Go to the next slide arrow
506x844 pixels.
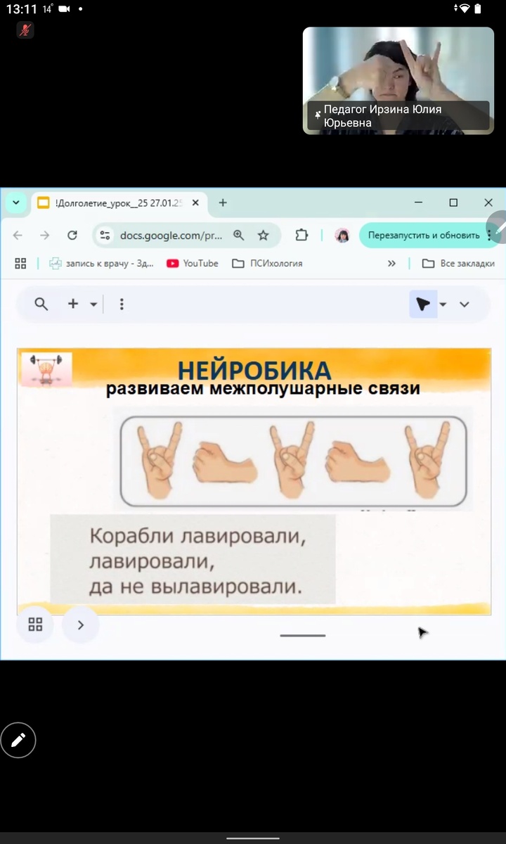pos(81,624)
